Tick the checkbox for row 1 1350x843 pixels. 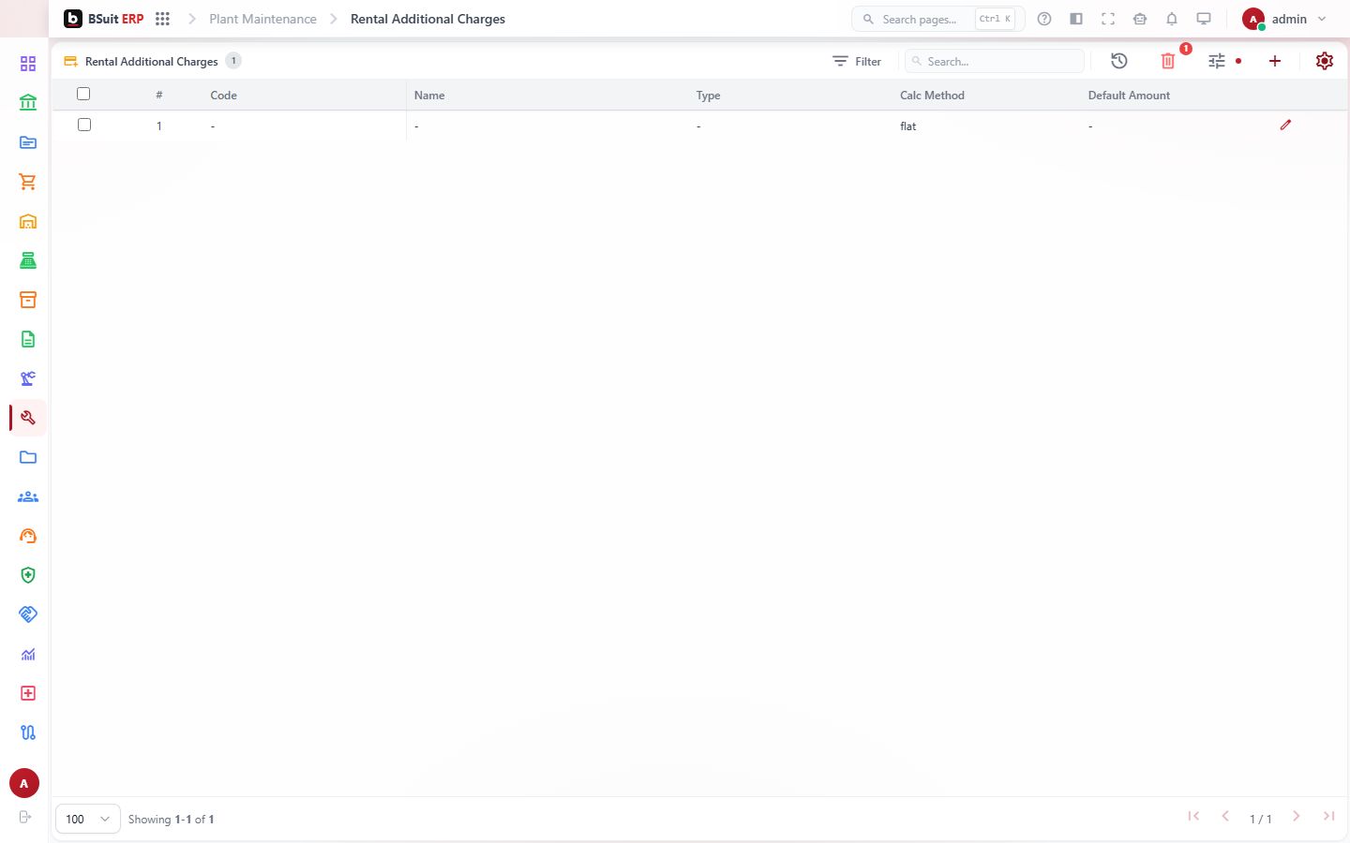pos(84,125)
